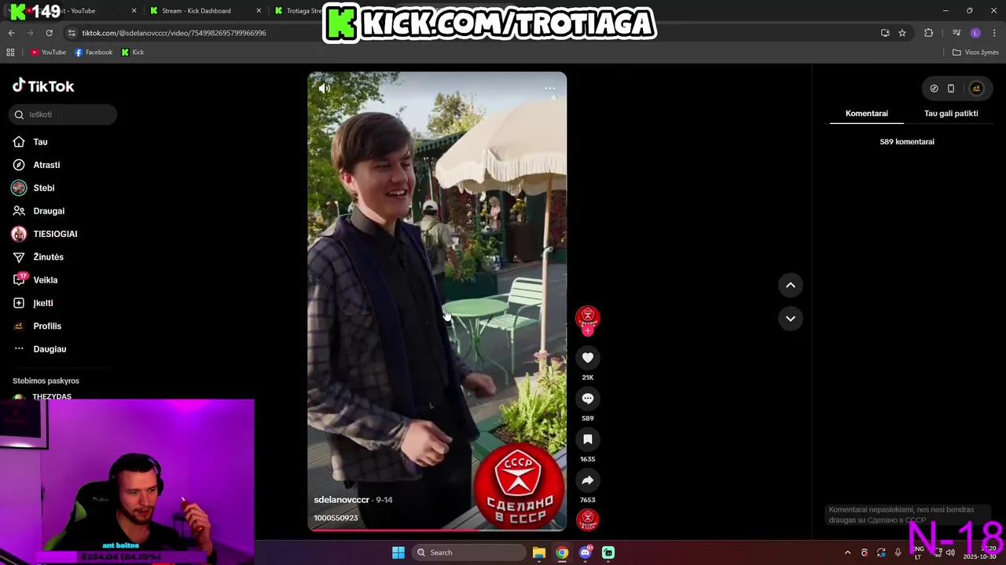Viewport: 1006px width, 565px height.
Task: Open Discord from the taskbar
Action: tap(586, 552)
